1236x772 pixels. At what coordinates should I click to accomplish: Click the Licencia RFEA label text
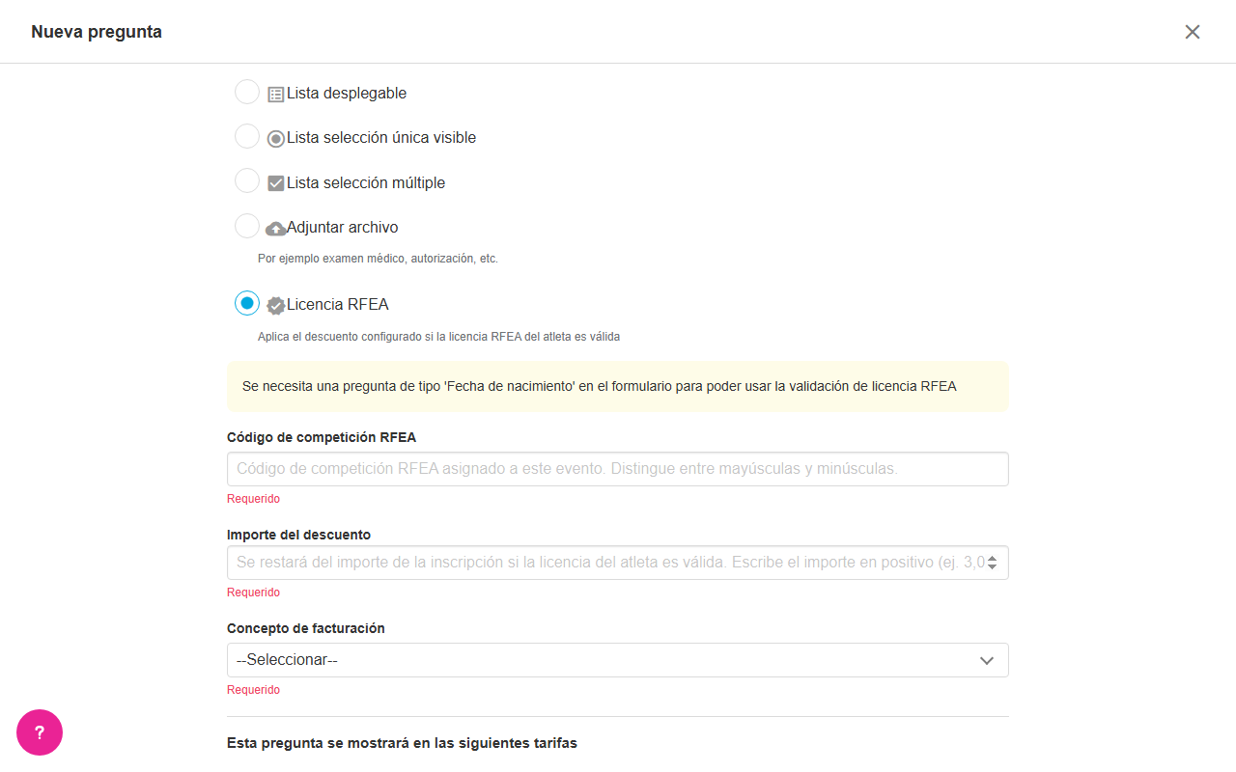tap(338, 305)
